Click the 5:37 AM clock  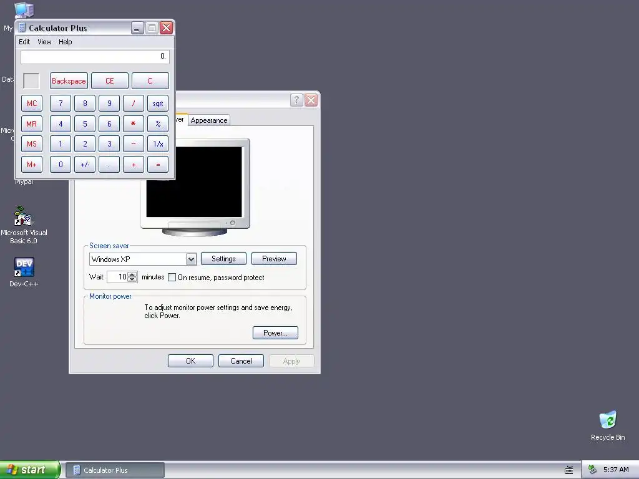coord(616,470)
